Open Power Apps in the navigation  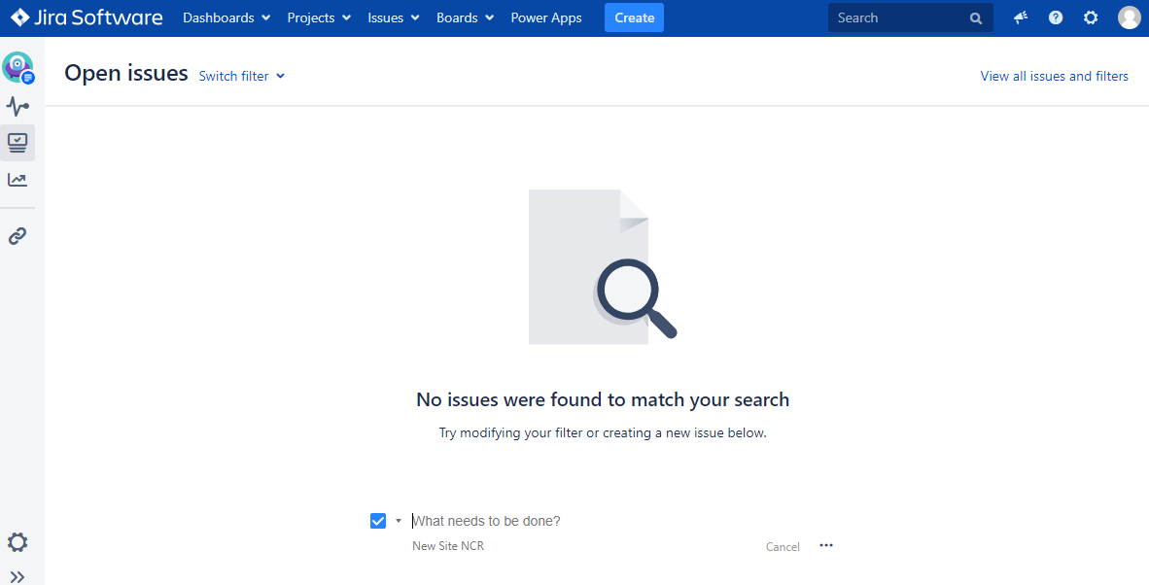tap(546, 17)
